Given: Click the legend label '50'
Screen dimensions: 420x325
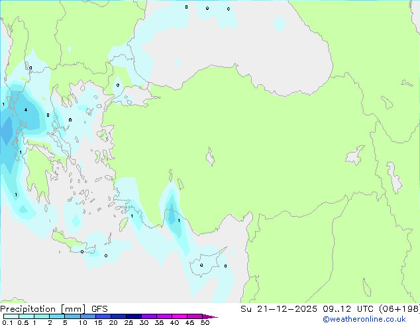Looking at the screenshot, I should click(x=205, y=322).
